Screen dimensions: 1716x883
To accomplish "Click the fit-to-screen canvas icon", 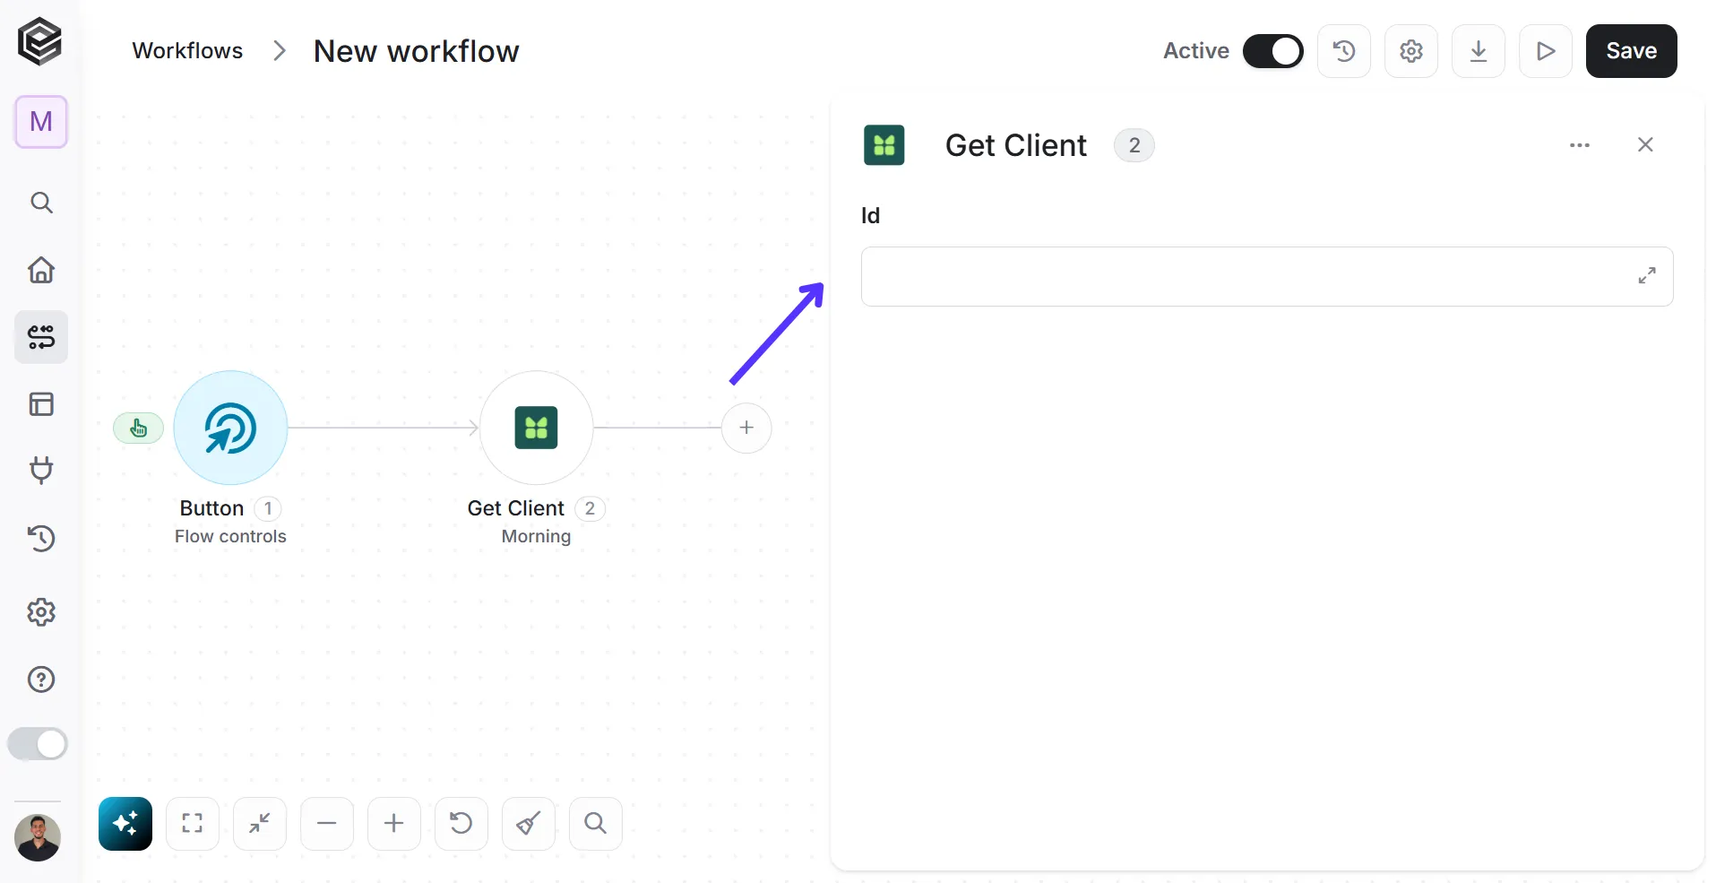I will click(193, 823).
